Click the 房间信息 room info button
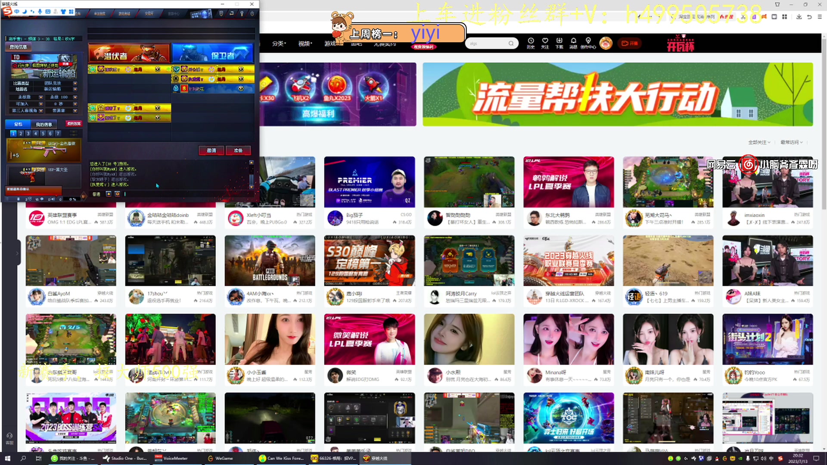Screen dimensions: 827x465 click(18, 47)
